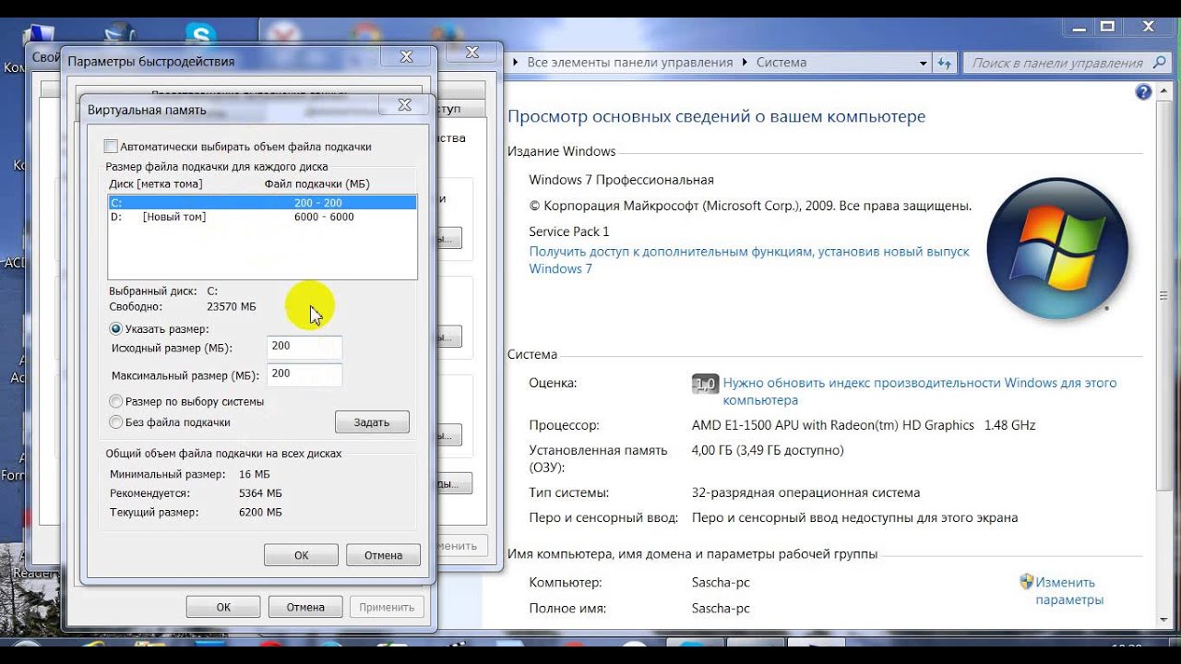Go to Все элементы панели управления breadcrumb
Viewport: 1181px width, 664px height.
(x=630, y=63)
